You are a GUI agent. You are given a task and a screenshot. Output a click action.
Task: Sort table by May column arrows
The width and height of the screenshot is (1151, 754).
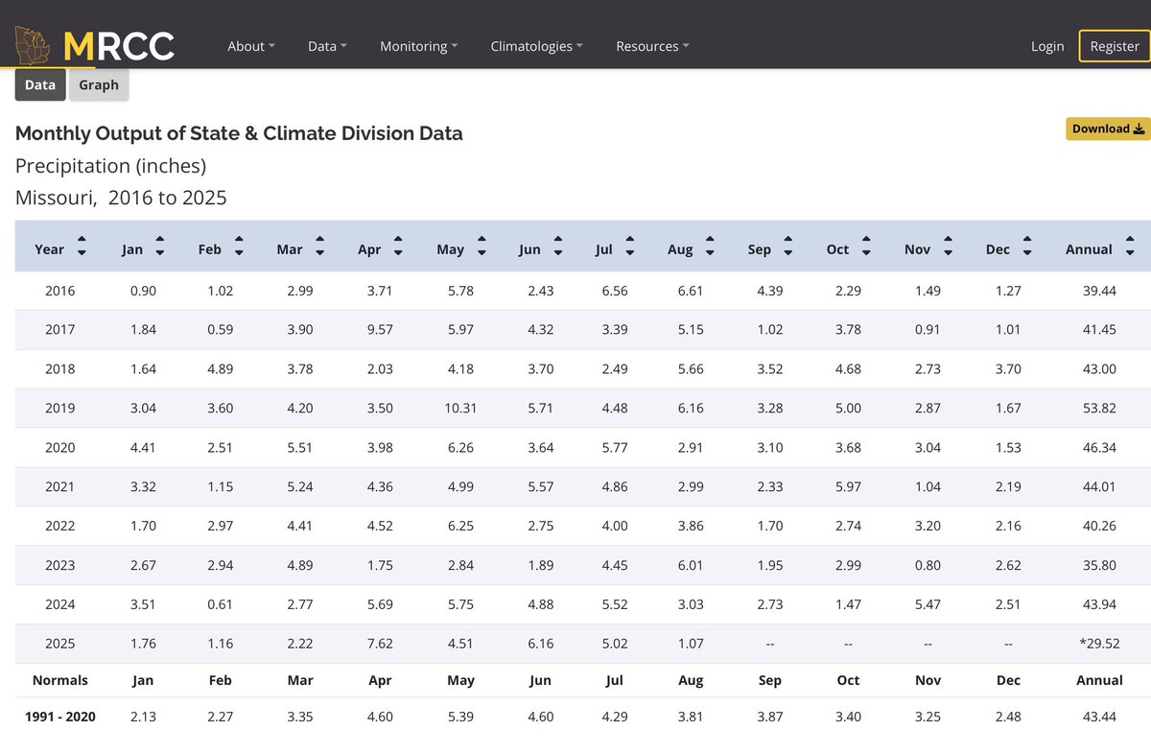482,246
